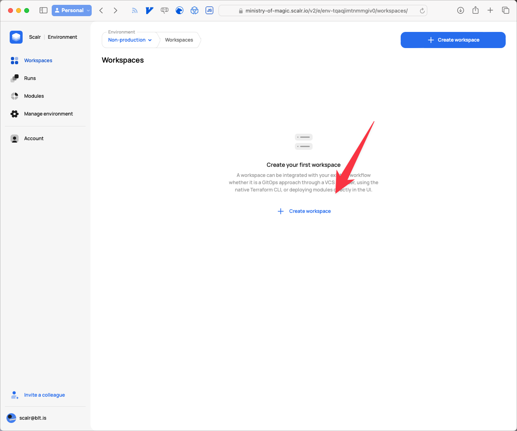
Task: Click the user avatar icon
Action: [x=11, y=418]
